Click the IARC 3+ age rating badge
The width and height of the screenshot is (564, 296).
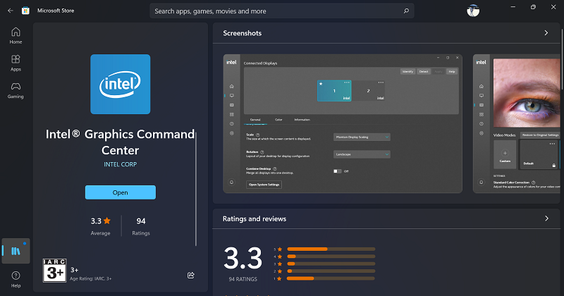55,271
